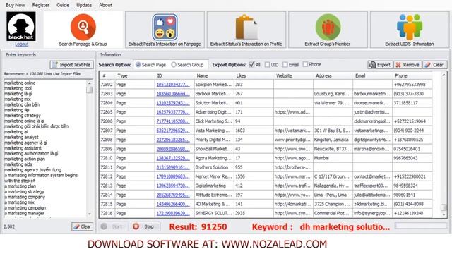The height and width of the screenshot is (254, 452).
Task: Open Extract Post's Interaction on Fanpage
Action: pos(165,30)
